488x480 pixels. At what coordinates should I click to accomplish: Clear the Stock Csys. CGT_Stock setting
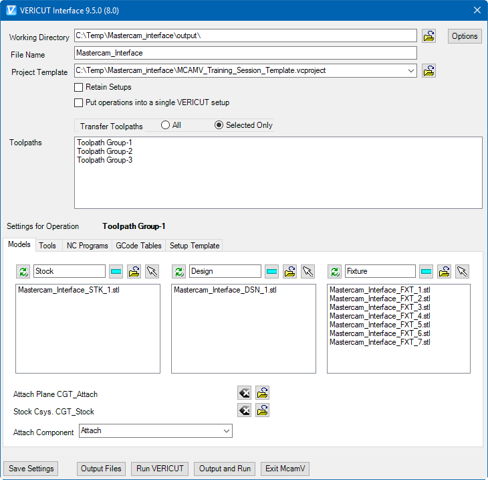coord(244,410)
